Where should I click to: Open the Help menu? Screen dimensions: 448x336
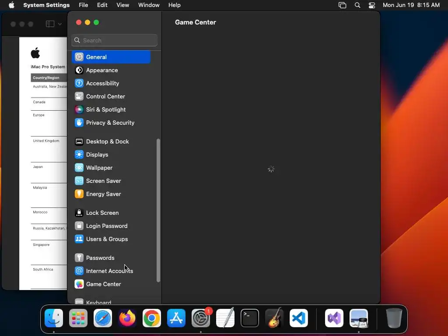point(174,5)
